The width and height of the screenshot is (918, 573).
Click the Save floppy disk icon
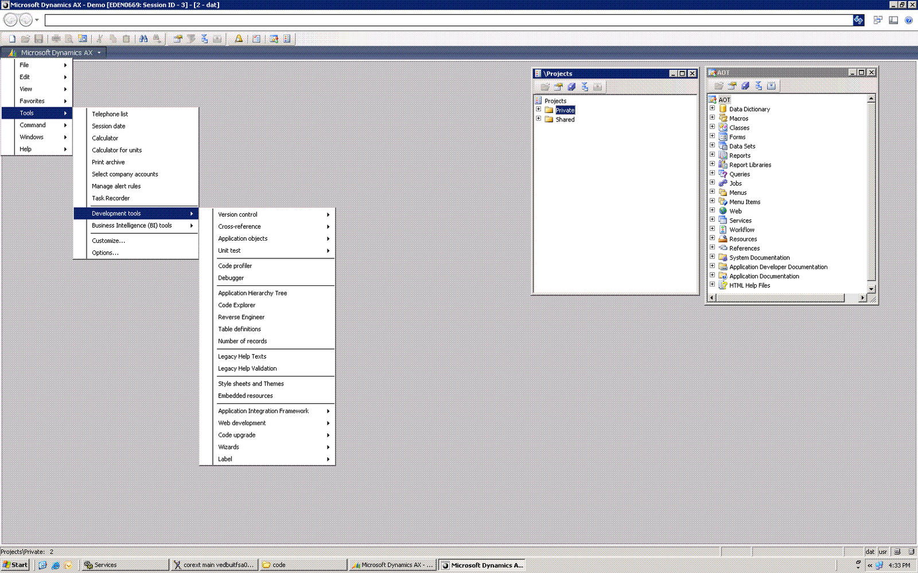click(38, 39)
